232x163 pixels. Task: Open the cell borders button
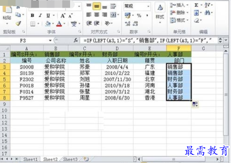(x=33, y=24)
